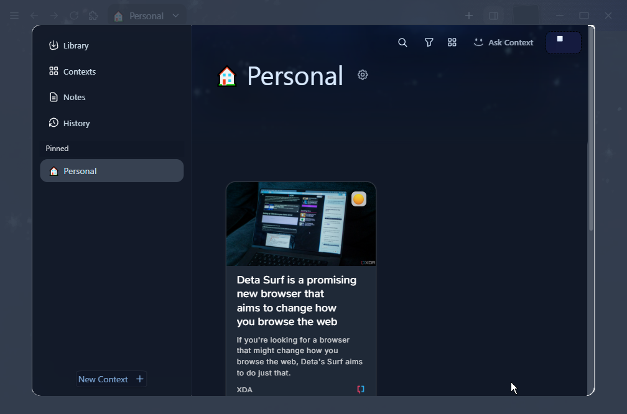Open the hamburger menu in browser toolbar
Image resolution: width=627 pixels, height=414 pixels.
[x=14, y=16]
